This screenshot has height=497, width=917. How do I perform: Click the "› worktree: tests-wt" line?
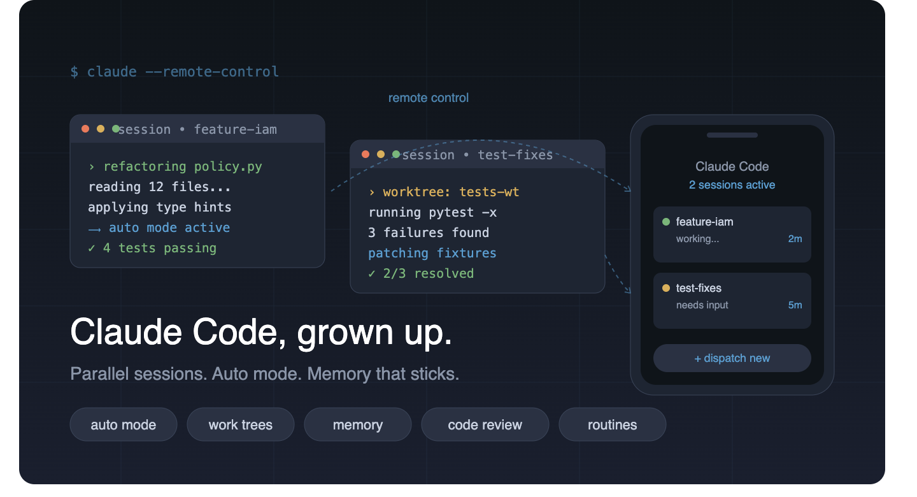(x=444, y=192)
